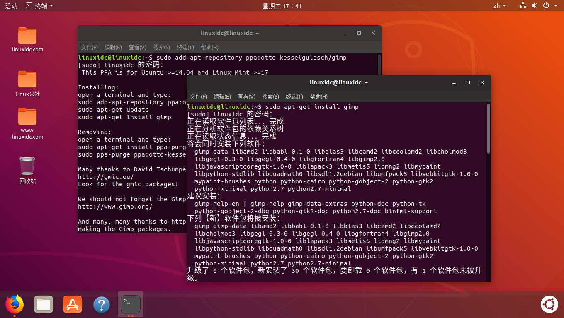Select the www.linuxidc.com desktop folder

[x=27, y=123]
